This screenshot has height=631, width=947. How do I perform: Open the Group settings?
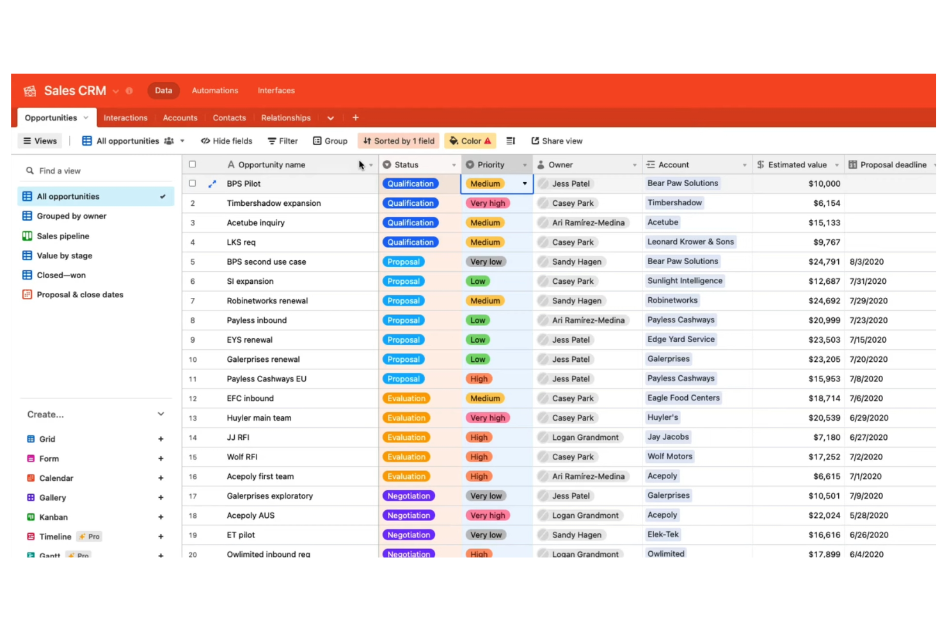[330, 141]
